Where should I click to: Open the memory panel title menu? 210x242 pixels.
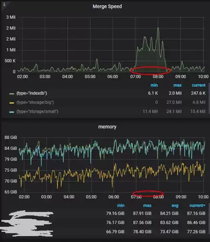pos(107,127)
